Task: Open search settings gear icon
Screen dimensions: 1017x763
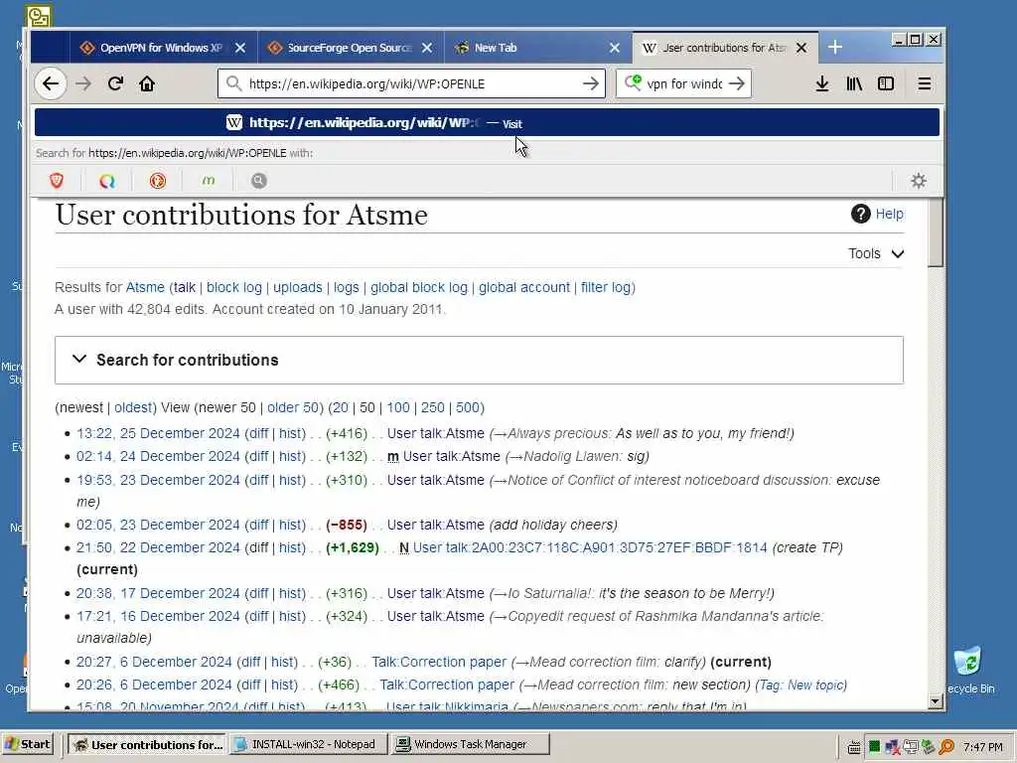Action: (919, 181)
